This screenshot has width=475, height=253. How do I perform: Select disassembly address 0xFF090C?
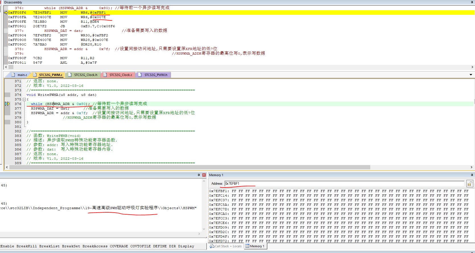17,44
